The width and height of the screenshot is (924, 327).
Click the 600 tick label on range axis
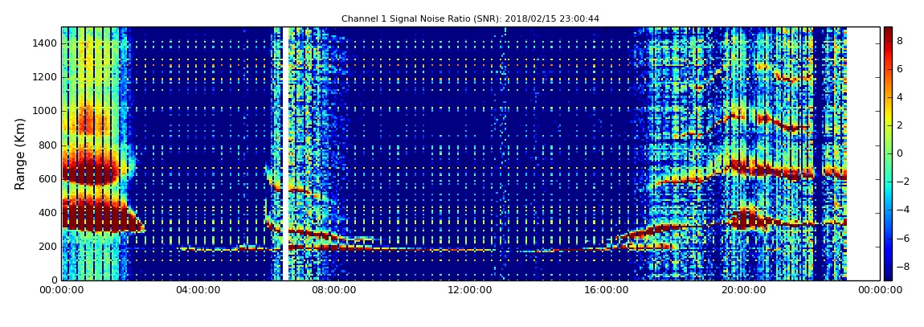tap(49, 179)
